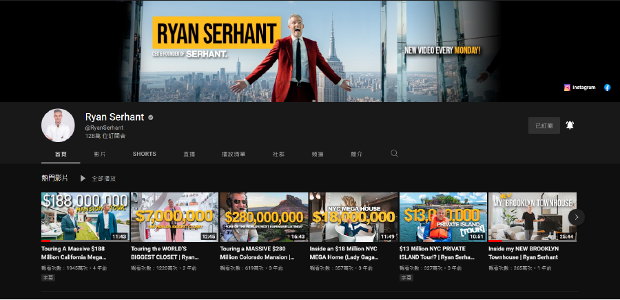Switch to the 播放清單 playlists tab
The image size is (620, 300).
[234, 154]
